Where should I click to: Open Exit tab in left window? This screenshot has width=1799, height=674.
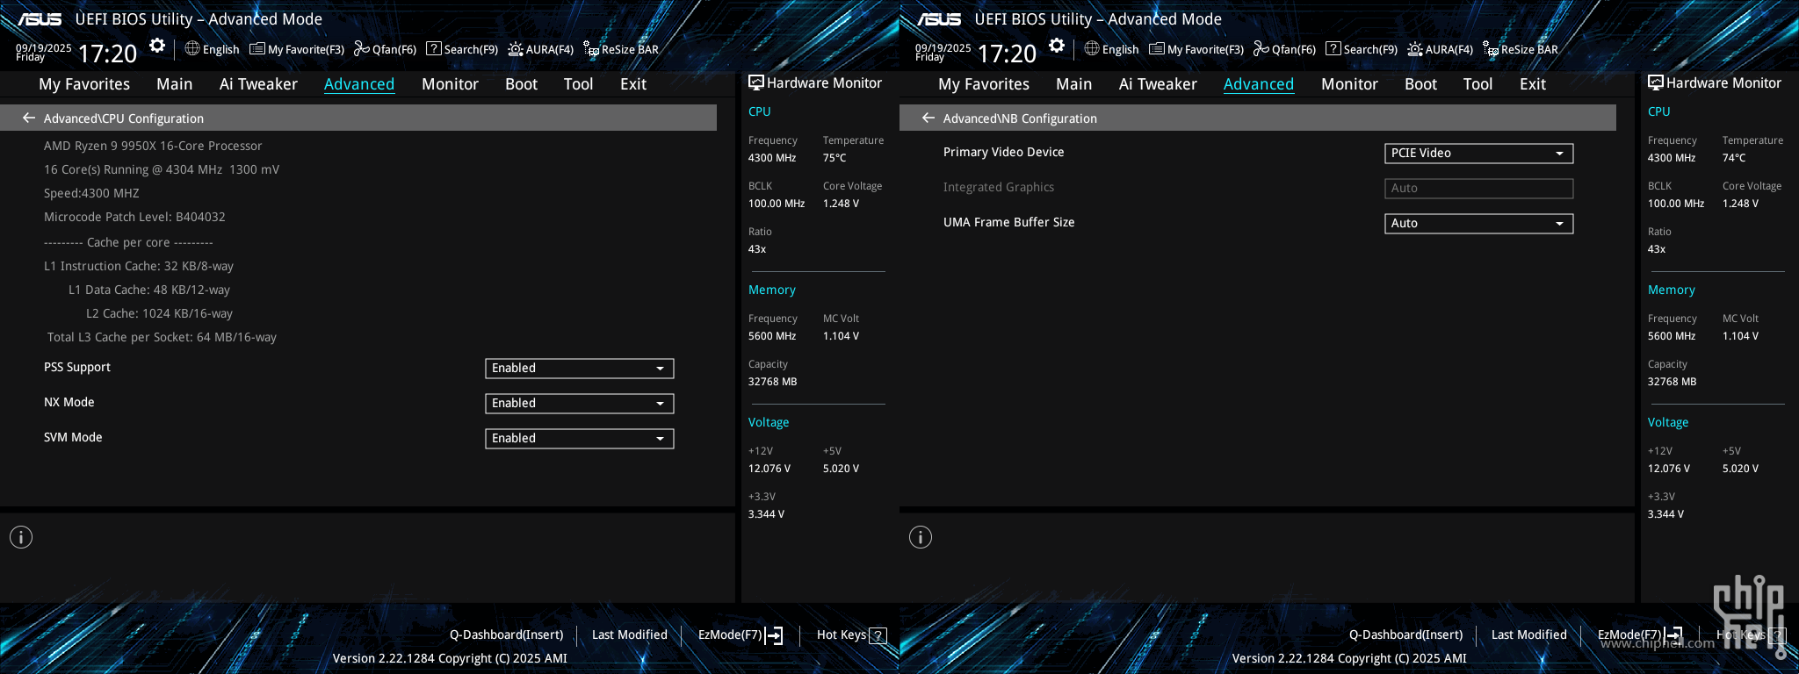click(633, 84)
